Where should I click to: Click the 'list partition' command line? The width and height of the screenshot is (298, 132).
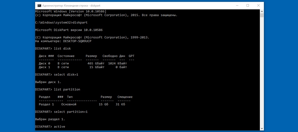click(67, 89)
